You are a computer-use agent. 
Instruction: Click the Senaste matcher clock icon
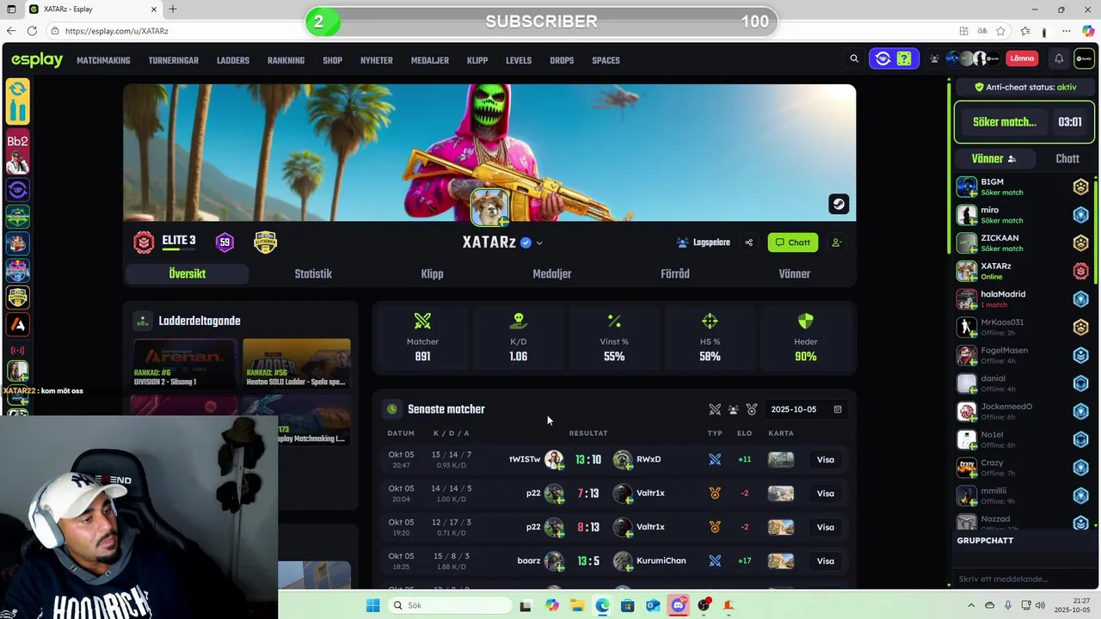click(392, 409)
